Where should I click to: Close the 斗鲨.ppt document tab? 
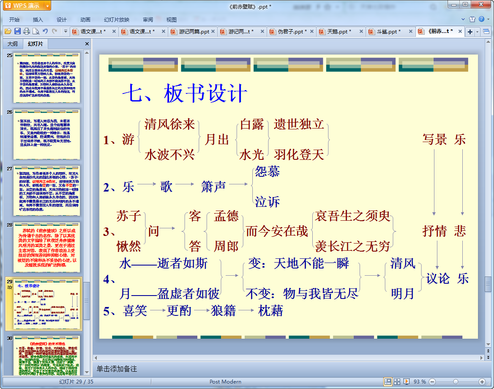(410, 31)
